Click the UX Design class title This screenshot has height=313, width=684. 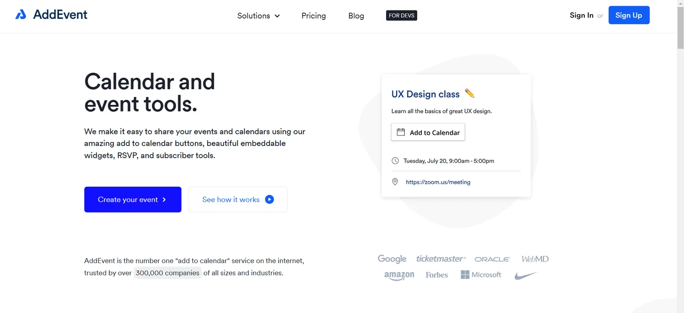(426, 94)
